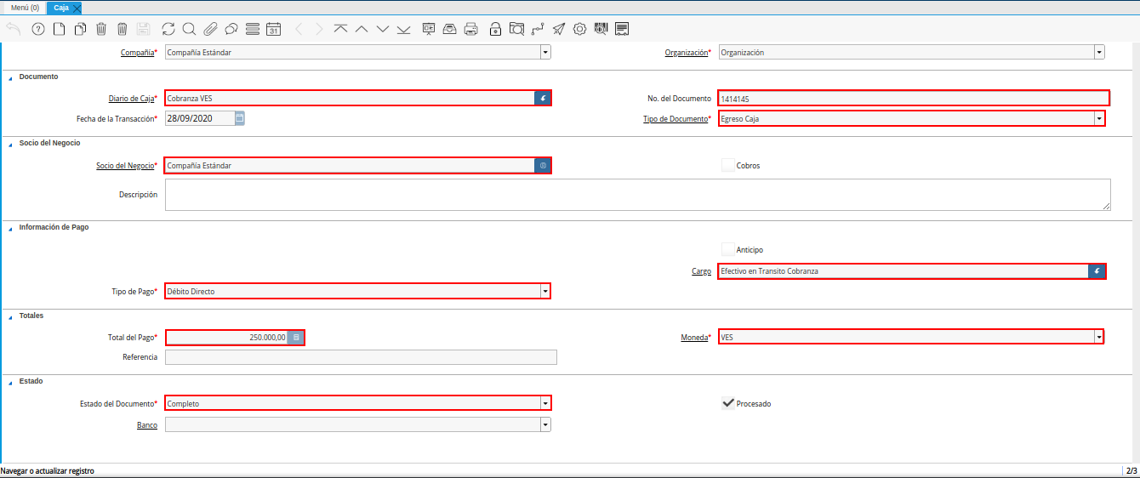Open lookup button of Cargo field
Screen dimensions: 1140x478
tap(1097, 271)
